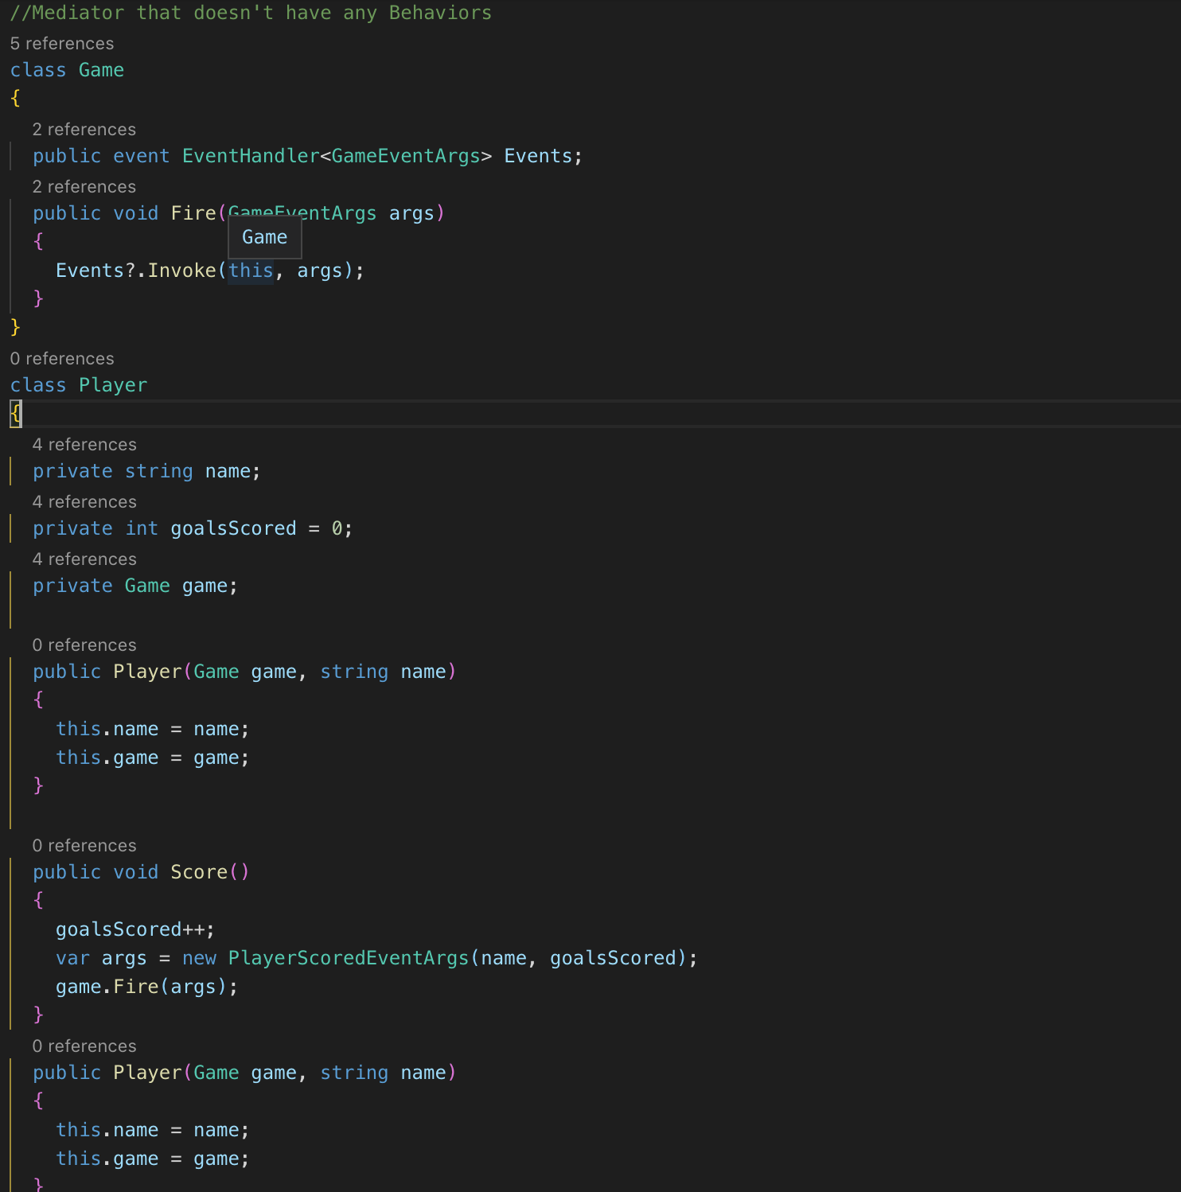1181x1192 pixels.
Task: Click 'game.Fire(args);' call in Score
Action: (x=146, y=987)
